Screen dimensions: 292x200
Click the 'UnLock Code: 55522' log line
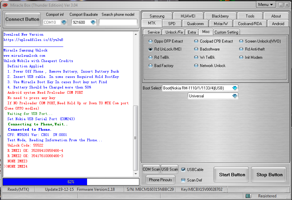pyautogui.click(x=25, y=145)
